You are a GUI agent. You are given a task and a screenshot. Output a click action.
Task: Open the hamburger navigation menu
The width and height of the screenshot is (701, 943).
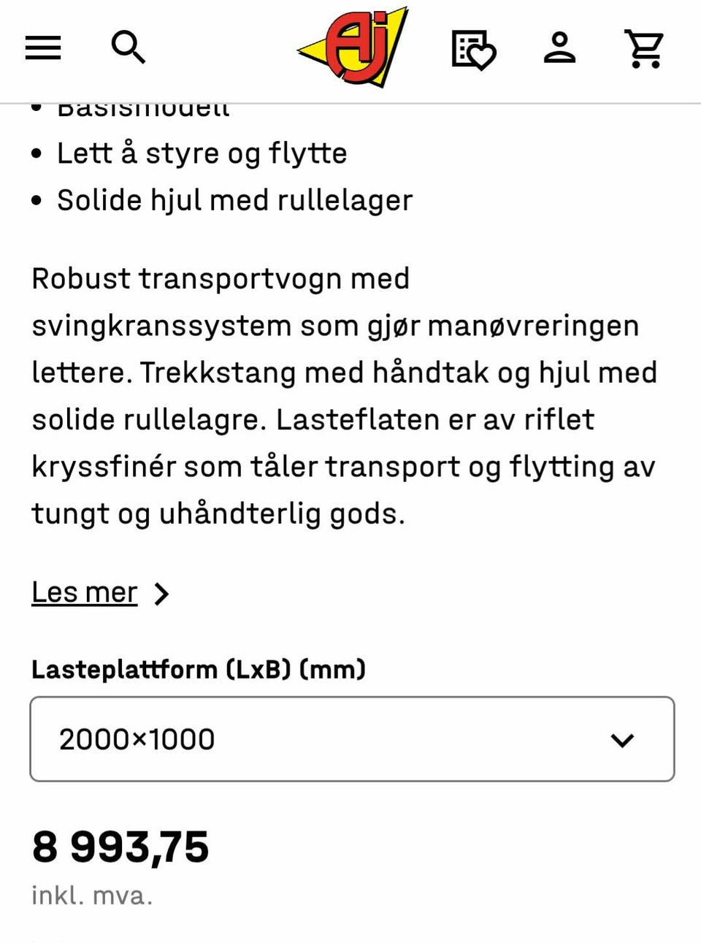point(43,48)
